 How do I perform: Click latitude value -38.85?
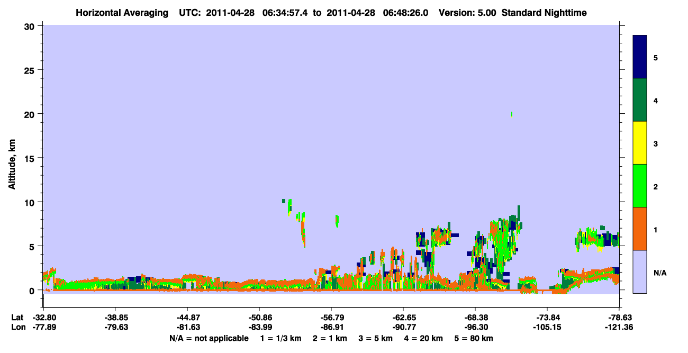coord(115,318)
